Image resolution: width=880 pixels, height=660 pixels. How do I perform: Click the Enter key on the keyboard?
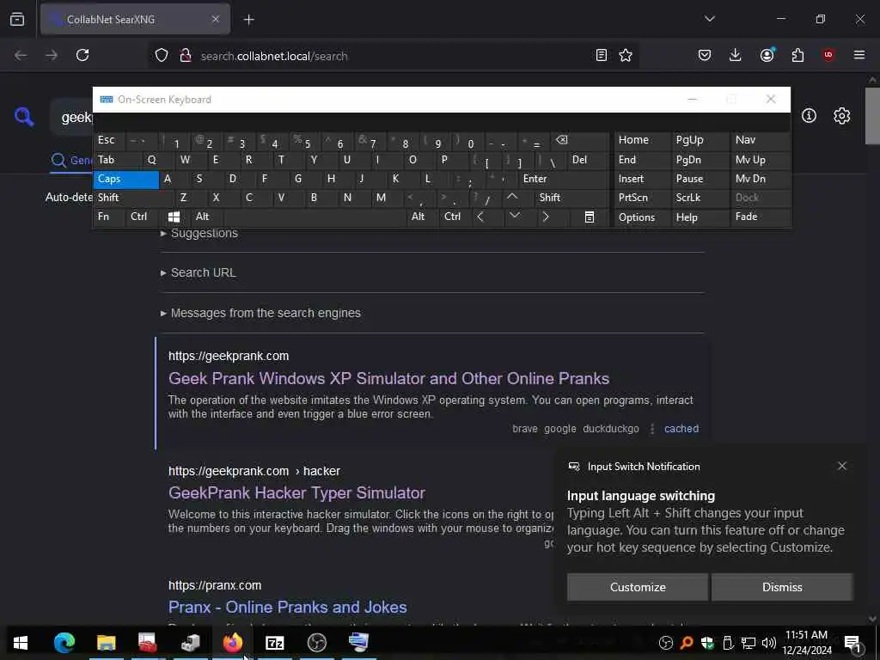coord(563,179)
